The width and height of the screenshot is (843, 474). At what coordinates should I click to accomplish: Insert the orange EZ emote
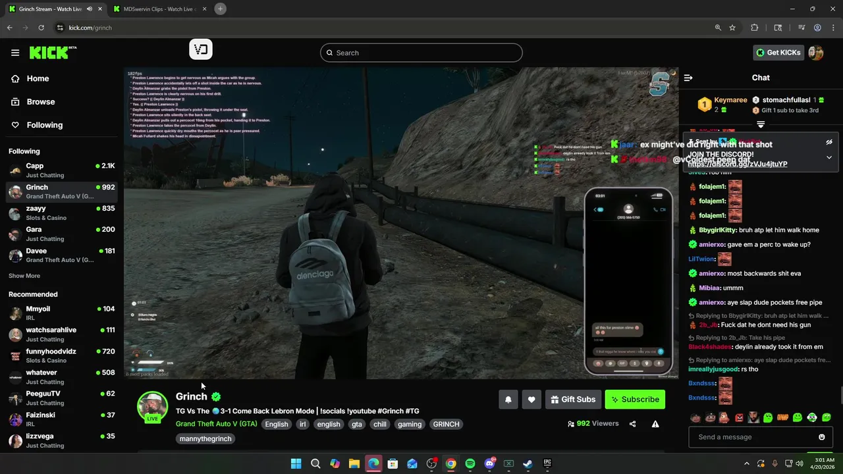point(783,417)
